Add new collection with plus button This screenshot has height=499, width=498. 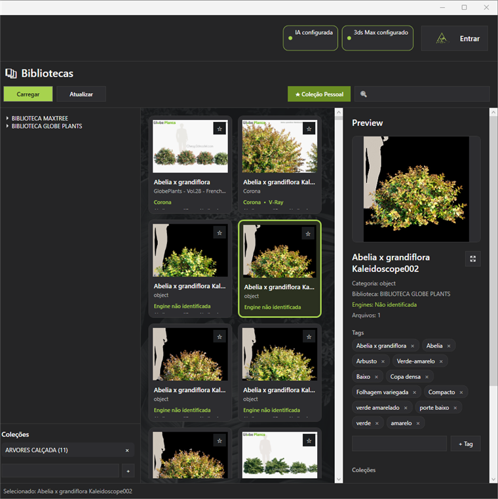(x=128, y=471)
